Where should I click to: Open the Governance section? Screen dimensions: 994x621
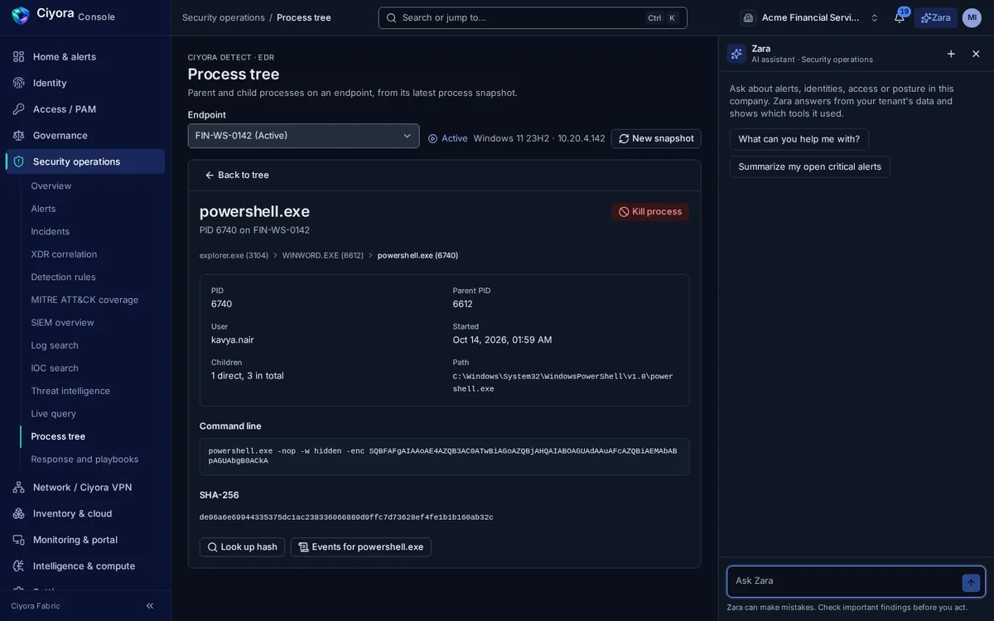coord(85,135)
